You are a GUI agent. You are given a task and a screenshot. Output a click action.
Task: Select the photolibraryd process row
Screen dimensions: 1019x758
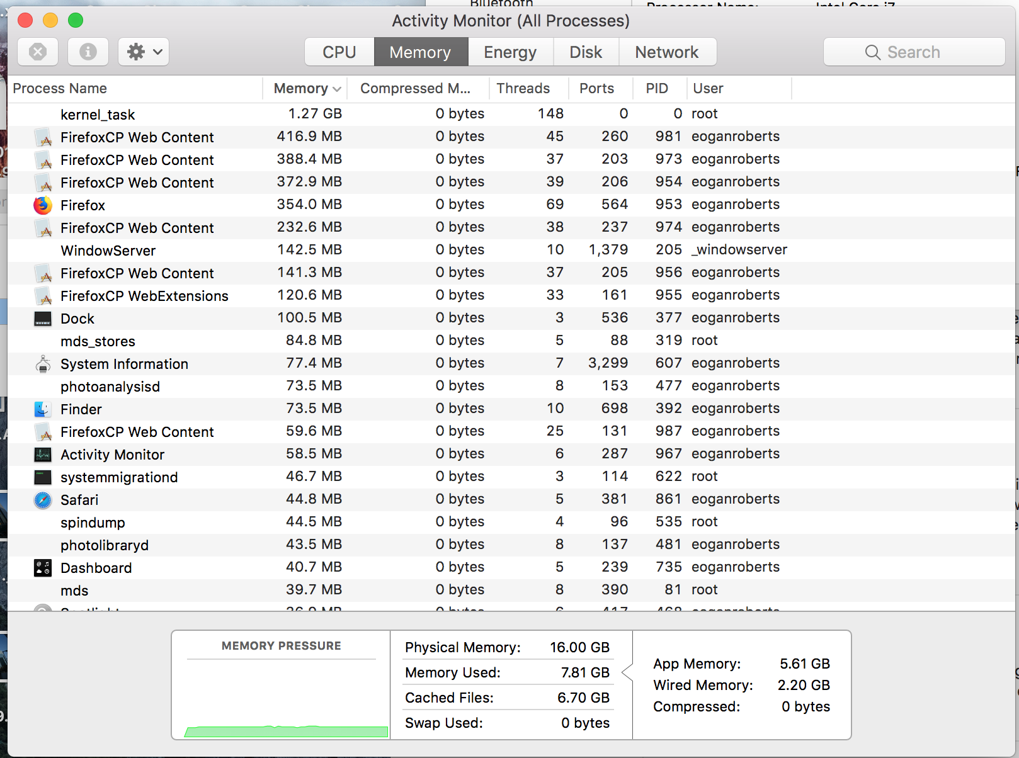tap(511, 545)
